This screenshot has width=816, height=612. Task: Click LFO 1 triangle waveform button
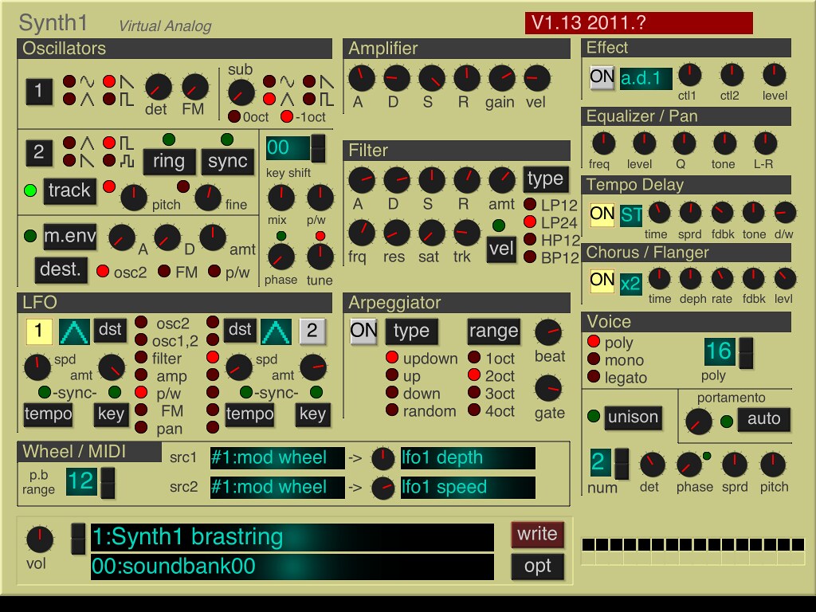[74, 331]
